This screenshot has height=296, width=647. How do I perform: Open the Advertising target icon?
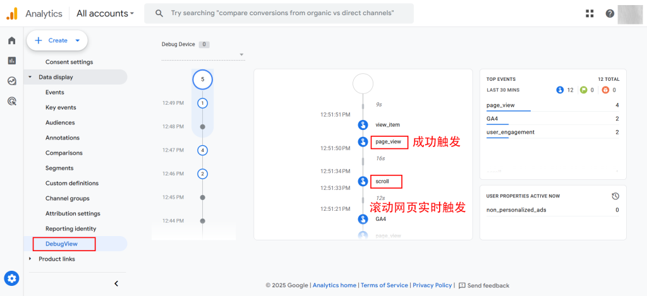[11, 101]
